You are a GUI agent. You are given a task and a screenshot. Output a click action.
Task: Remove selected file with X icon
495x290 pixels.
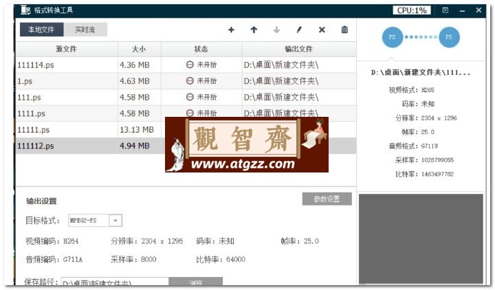coord(322,30)
